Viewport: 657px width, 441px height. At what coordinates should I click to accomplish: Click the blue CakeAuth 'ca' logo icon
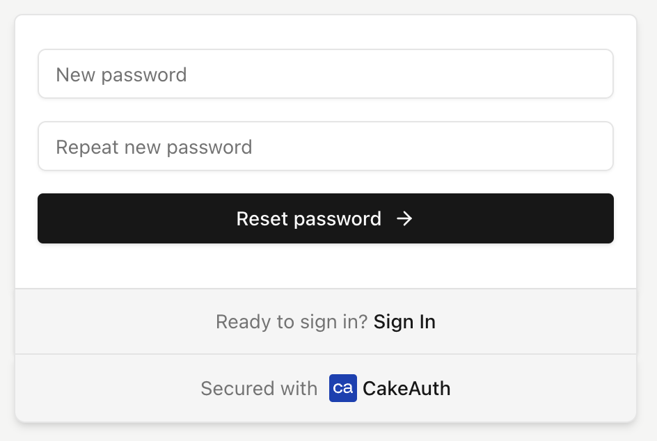click(342, 388)
